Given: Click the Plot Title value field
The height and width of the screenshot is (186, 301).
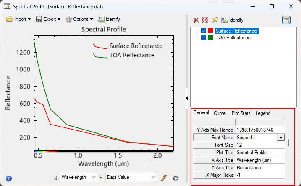Looking at the screenshot, I should (x=260, y=153).
